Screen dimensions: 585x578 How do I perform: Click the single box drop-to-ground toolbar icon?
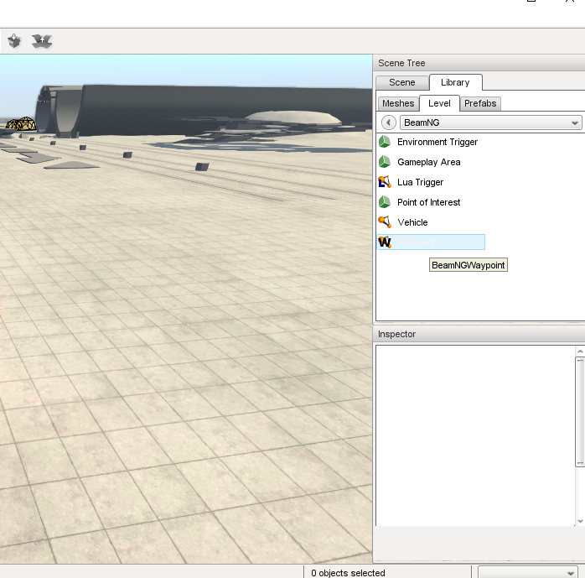tap(14, 41)
